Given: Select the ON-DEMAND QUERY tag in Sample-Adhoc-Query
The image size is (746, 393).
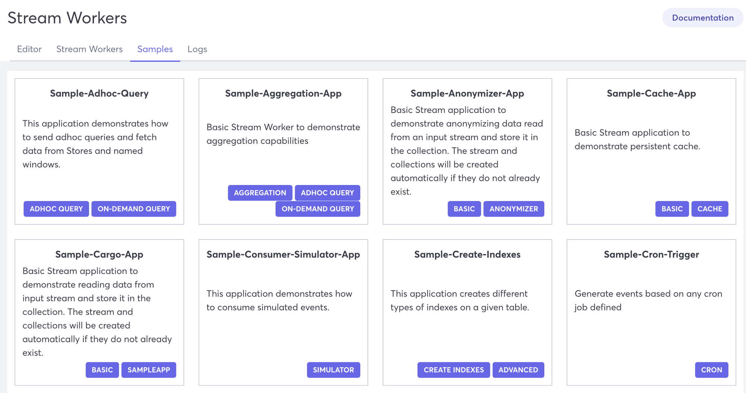Looking at the screenshot, I should (134, 209).
